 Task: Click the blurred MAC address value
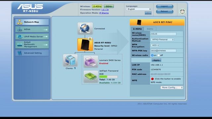pos(160,74)
